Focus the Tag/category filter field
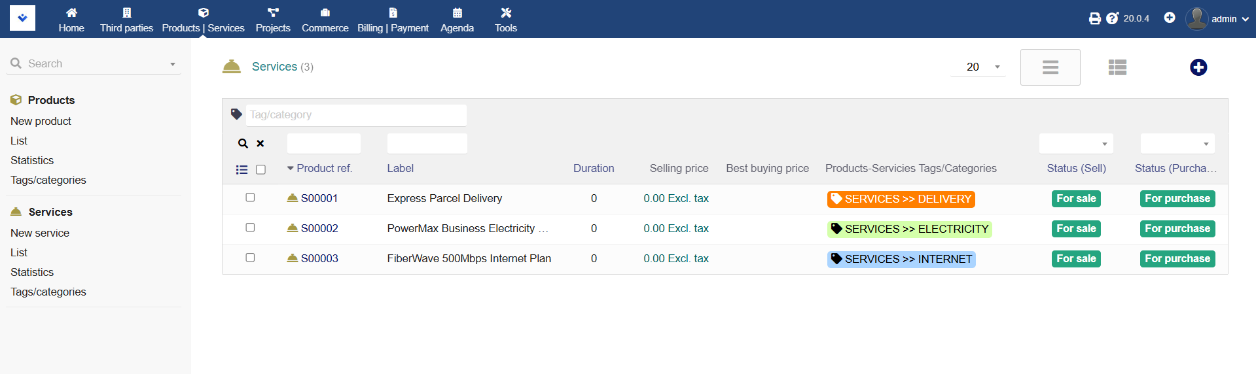This screenshot has height=374, width=1256. point(356,115)
